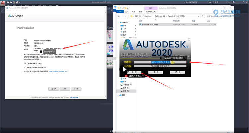Click Explorer Up one level arrow
The width and height of the screenshot is (249, 133).
(x=128, y=16)
